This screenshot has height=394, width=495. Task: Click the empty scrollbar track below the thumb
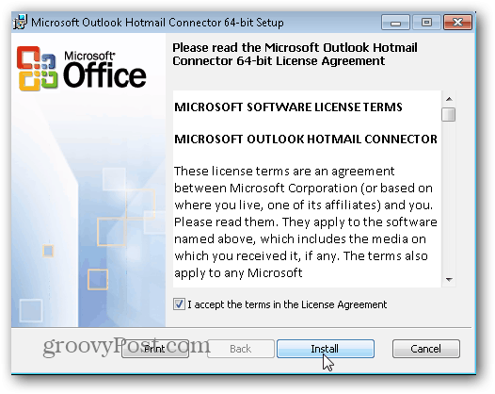(449, 197)
